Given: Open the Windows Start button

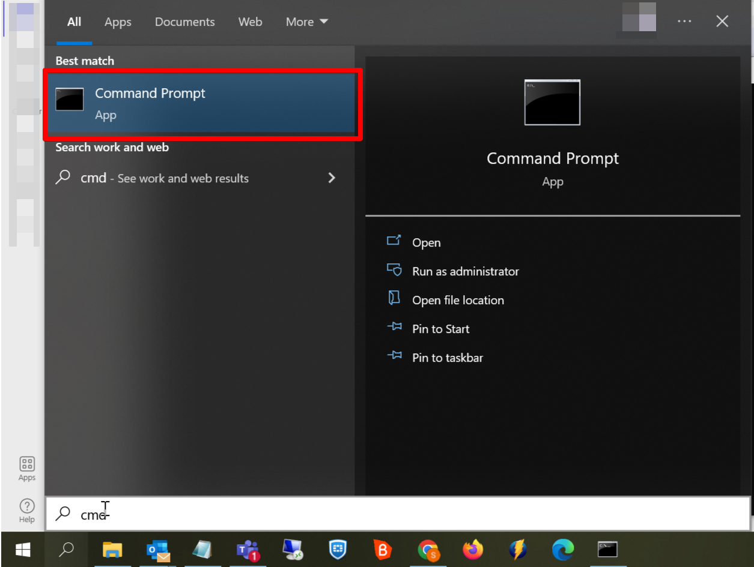Looking at the screenshot, I should click(23, 549).
